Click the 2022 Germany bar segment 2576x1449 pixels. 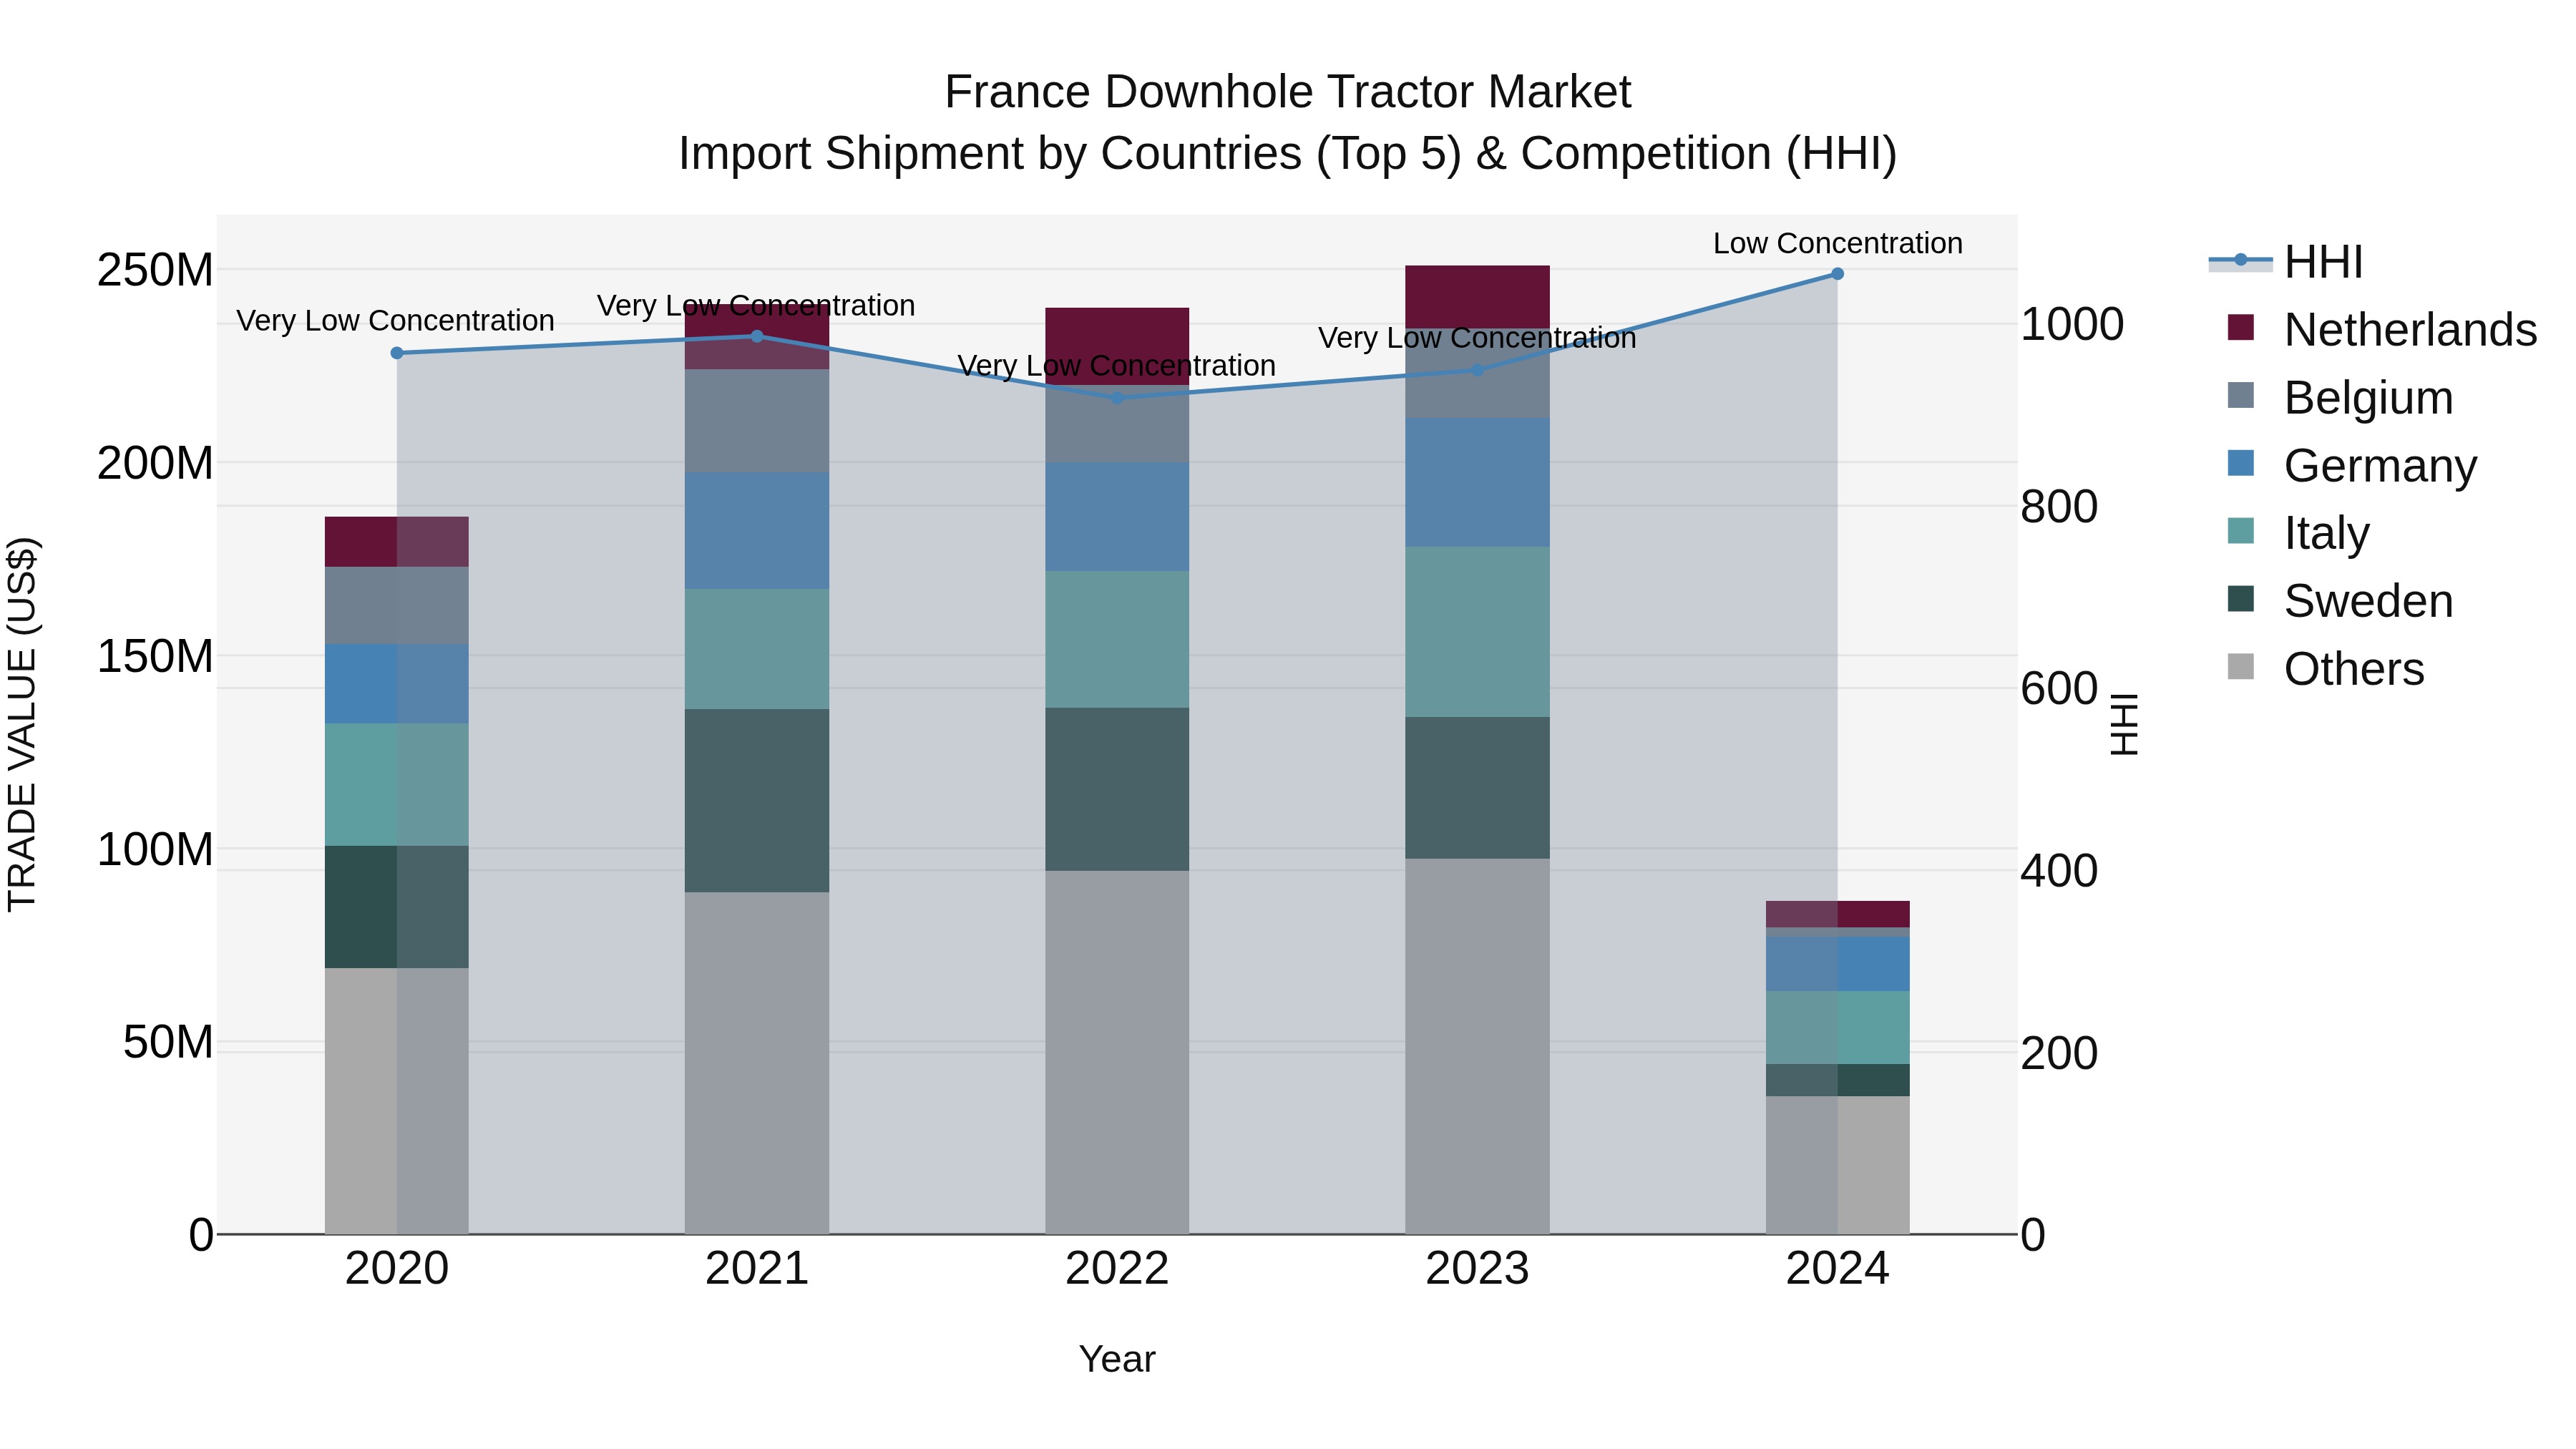point(1117,517)
